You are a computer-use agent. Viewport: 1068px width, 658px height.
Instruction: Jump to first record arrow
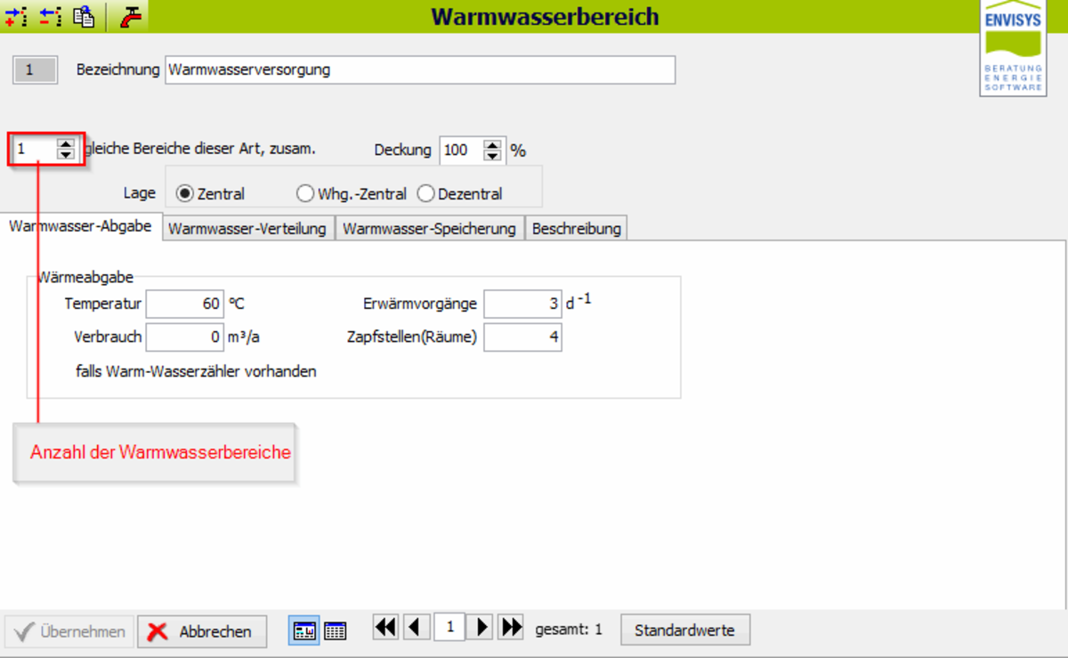(385, 628)
